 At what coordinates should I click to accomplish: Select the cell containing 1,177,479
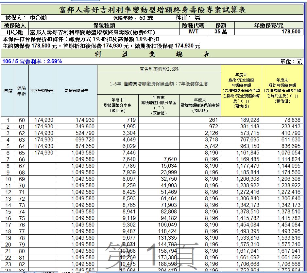click(241, 166)
